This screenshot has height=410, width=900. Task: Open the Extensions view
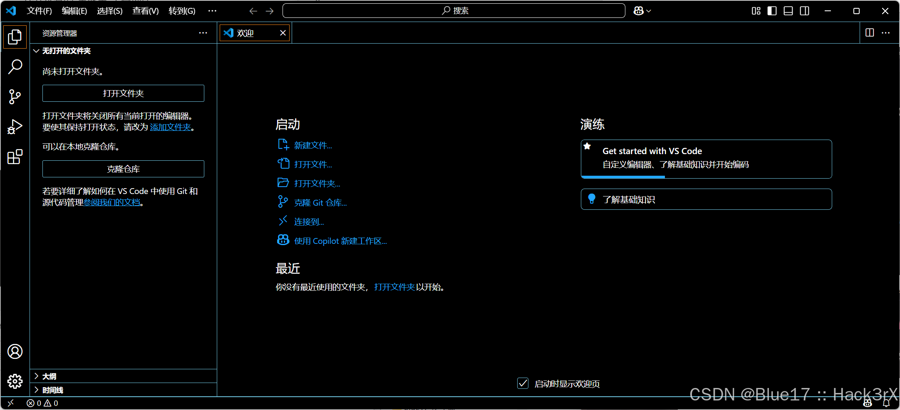pos(15,157)
